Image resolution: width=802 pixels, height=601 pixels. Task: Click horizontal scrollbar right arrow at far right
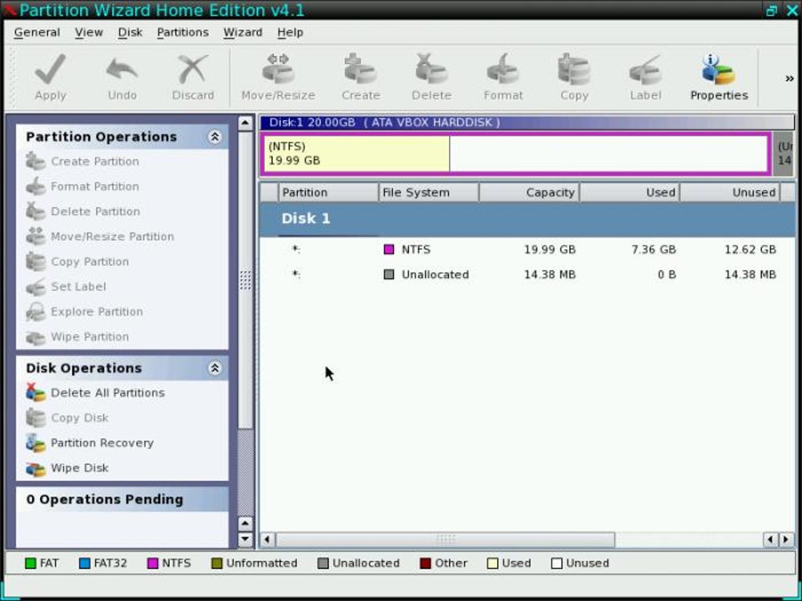[x=786, y=539]
